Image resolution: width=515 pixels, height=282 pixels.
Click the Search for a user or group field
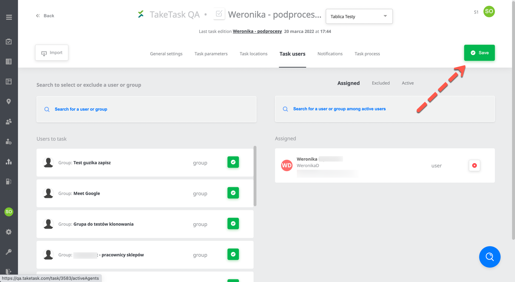pos(146,109)
